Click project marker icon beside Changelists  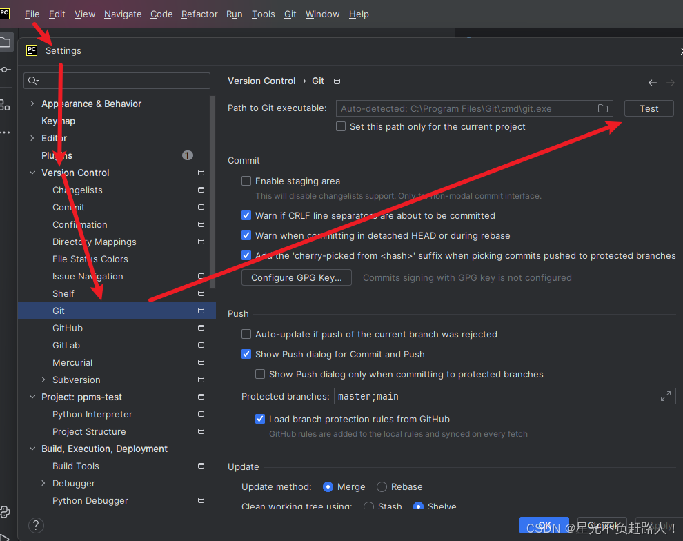point(201,190)
